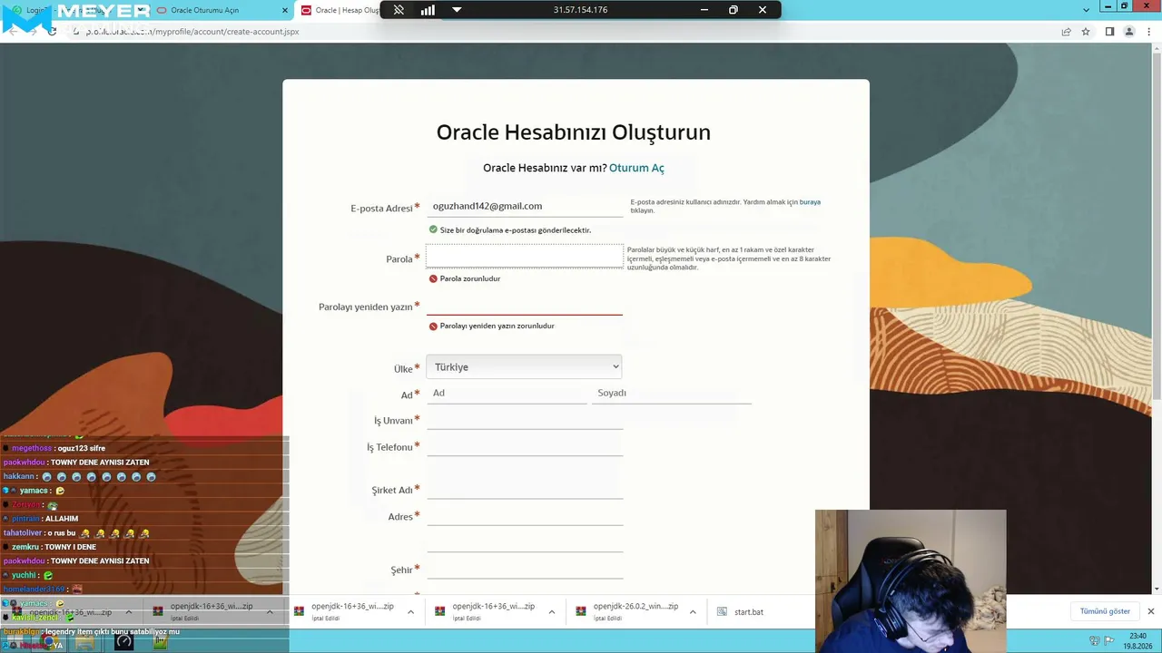The height and width of the screenshot is (653, 1162).
Task: Click the remote session pin icon
Action: tap(399, 10)
